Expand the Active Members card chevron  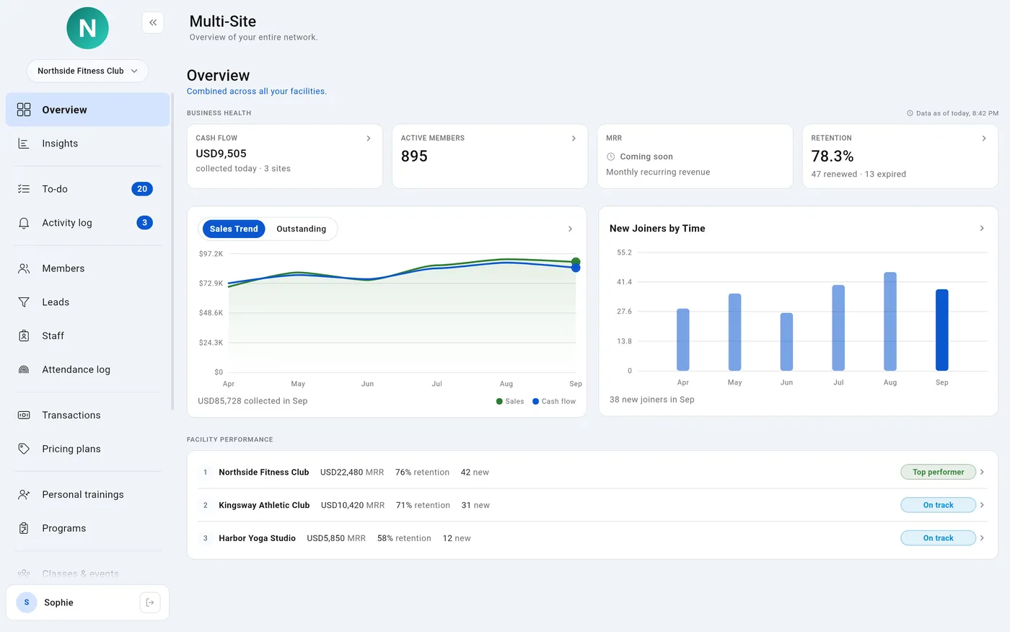coord(574,139)
